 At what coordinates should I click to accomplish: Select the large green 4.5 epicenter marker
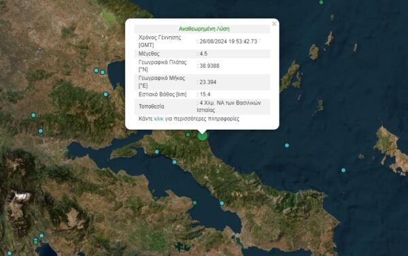[x=202, y=136]
